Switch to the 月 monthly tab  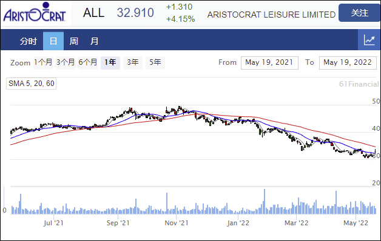(x=94, y=41)
